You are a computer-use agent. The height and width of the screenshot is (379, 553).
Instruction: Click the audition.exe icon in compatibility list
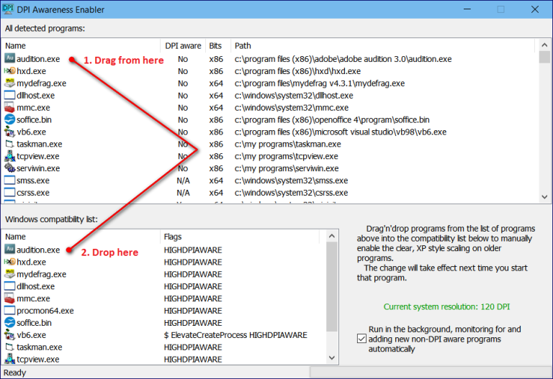(9, 250)
